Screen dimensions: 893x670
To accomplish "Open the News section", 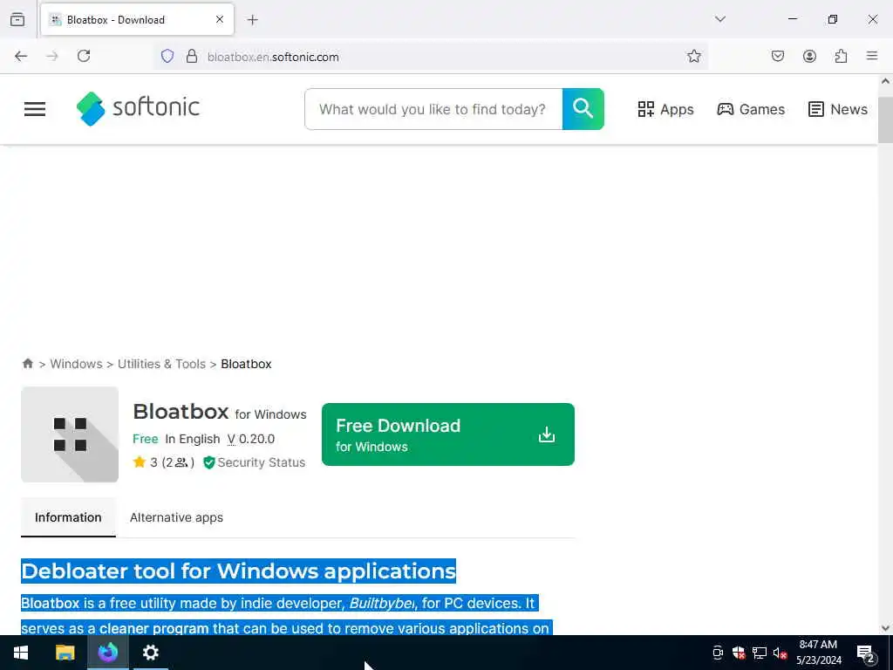I will coord(838,109).
